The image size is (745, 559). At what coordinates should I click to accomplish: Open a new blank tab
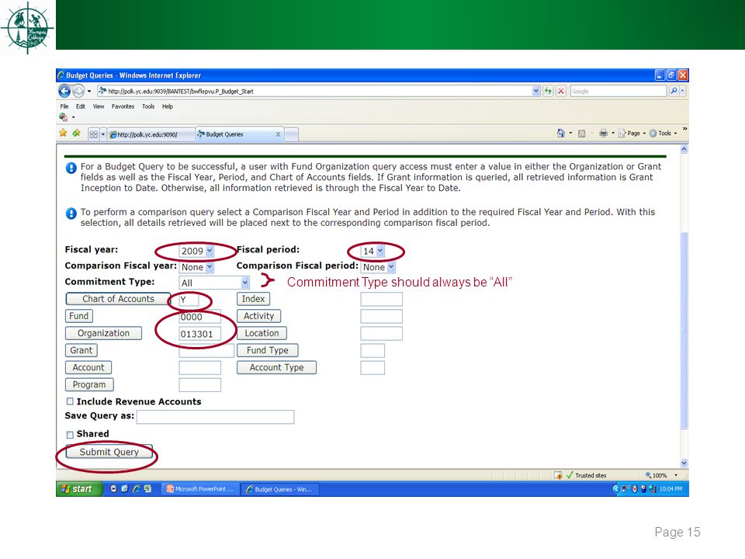(292, 134)
